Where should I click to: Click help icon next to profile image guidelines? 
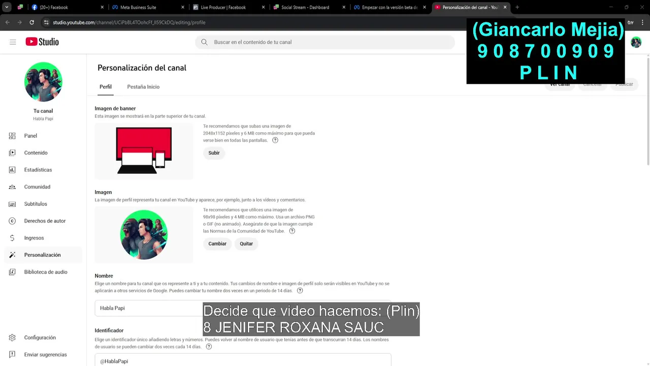click(x=292, y=231)
